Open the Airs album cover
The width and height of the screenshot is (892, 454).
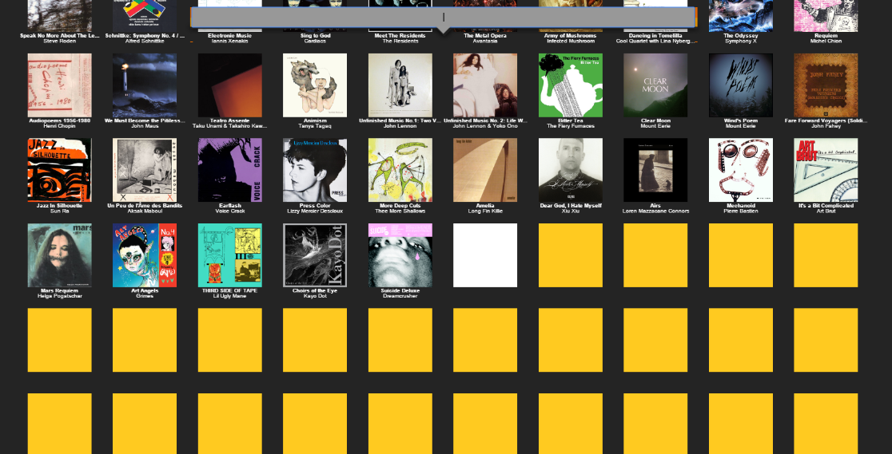coord(655,170)
